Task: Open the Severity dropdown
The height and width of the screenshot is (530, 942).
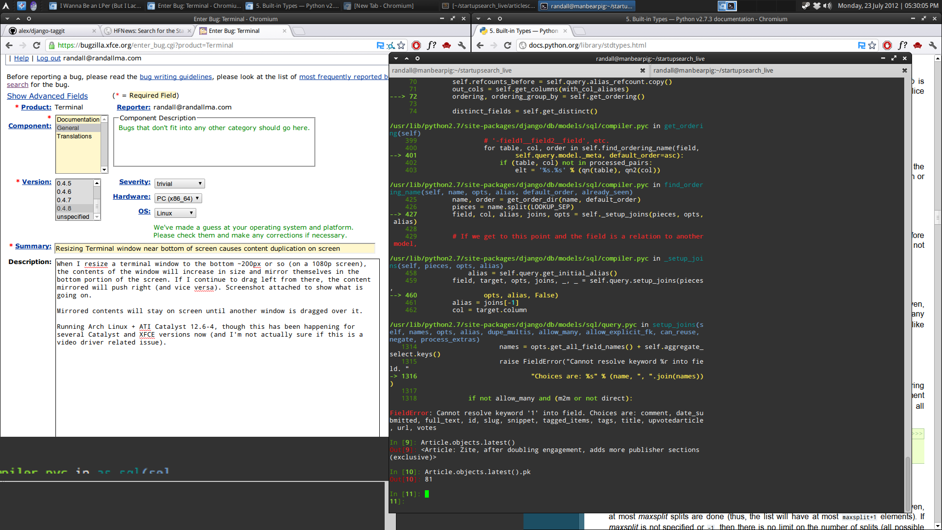Action: (x=180, y=184)
